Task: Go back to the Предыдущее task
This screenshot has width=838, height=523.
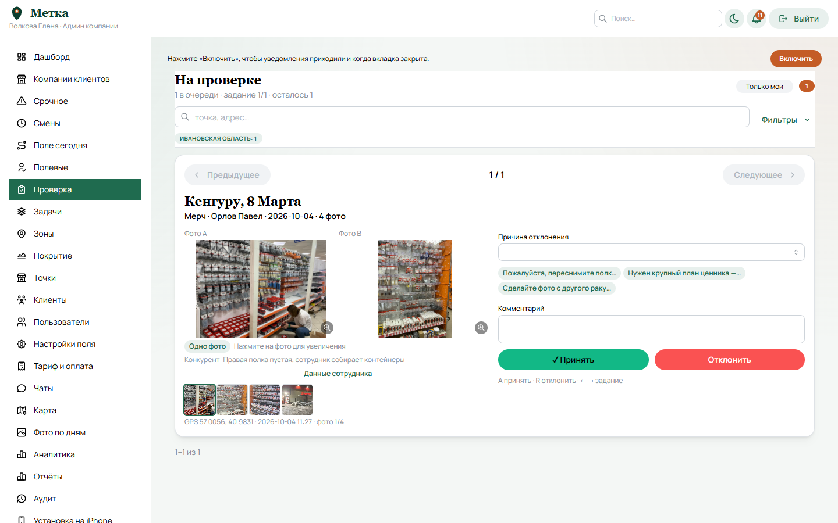Action: [228, 175]
